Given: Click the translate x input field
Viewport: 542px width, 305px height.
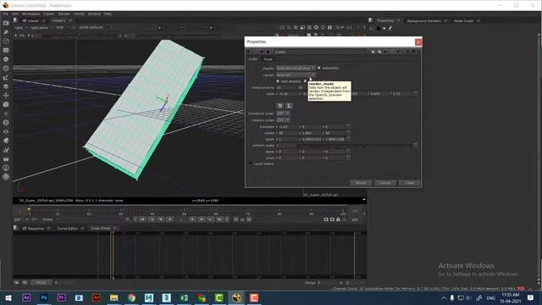Looking at the screenshot, I should click(288, 126).
